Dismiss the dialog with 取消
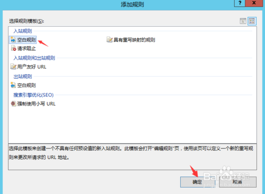The width and height of the screenshot is (265, 194). coord(237,182)
